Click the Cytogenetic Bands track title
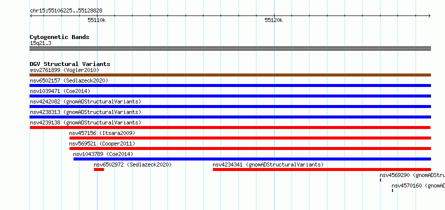The width and height of the screenshot is (445, 210). pos(59,37)
